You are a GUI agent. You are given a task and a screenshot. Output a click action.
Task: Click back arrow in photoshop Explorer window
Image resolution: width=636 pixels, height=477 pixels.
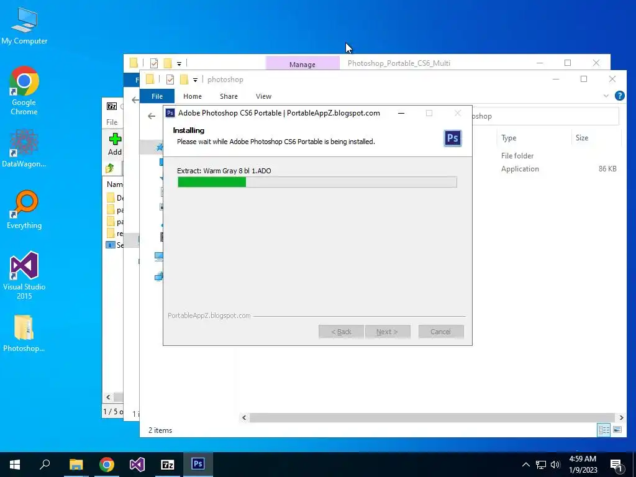point(152,116)
